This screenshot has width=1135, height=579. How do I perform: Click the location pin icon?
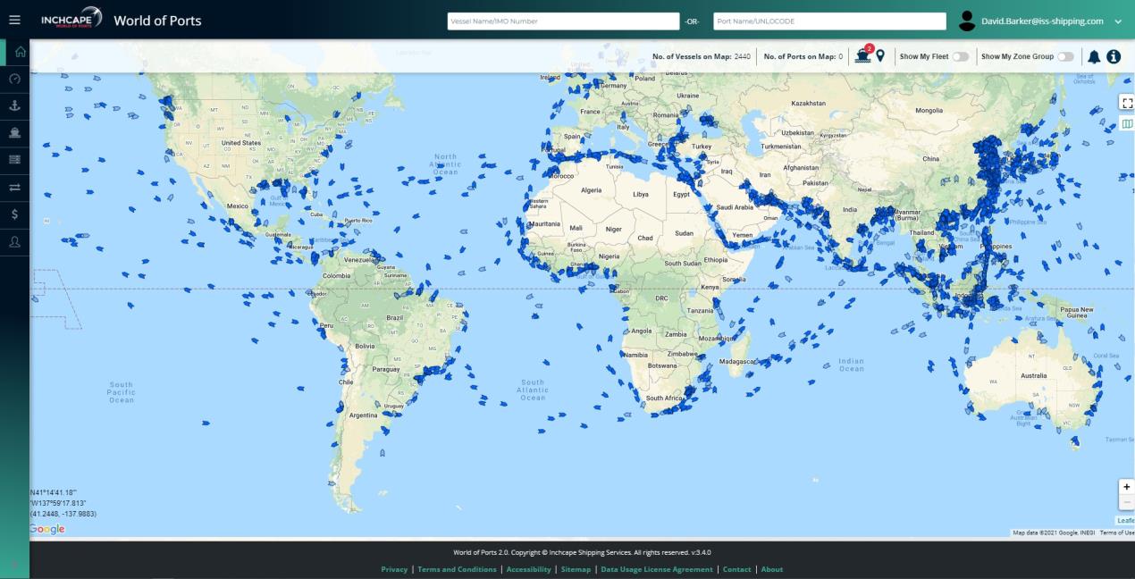point(880,56)
